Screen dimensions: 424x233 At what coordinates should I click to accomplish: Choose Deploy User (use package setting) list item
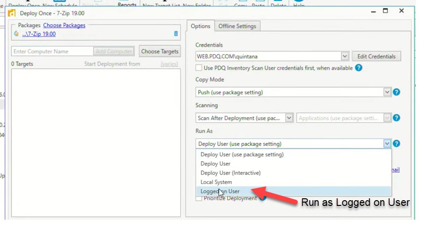[293, 155]
